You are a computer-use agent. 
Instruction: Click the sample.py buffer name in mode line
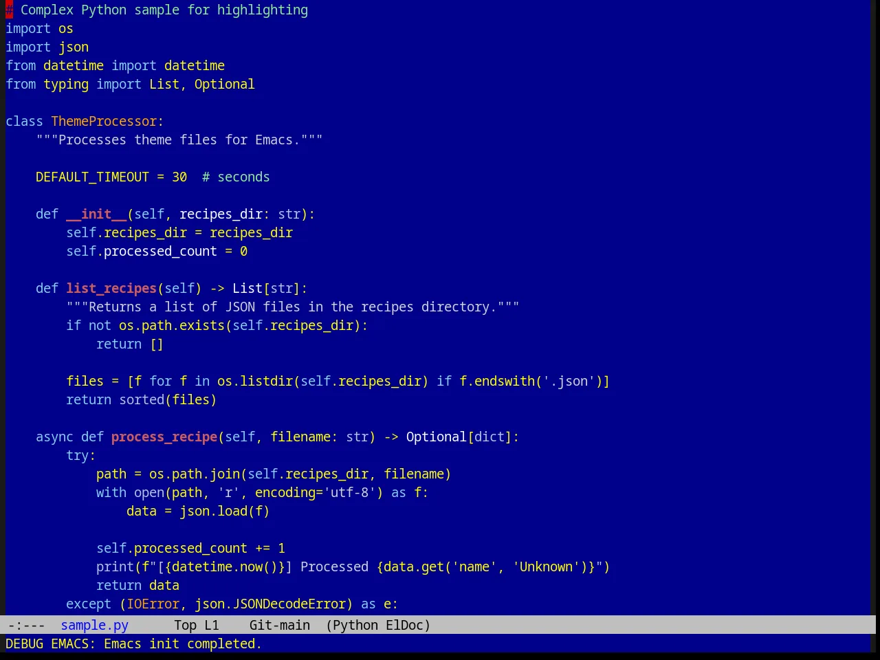pos(94,625)
